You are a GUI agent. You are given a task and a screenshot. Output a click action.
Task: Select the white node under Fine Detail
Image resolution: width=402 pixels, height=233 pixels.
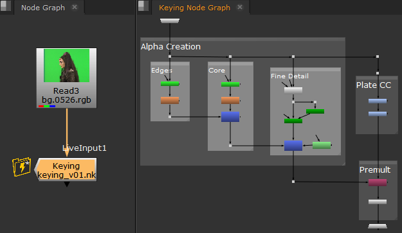click(293, 91)
